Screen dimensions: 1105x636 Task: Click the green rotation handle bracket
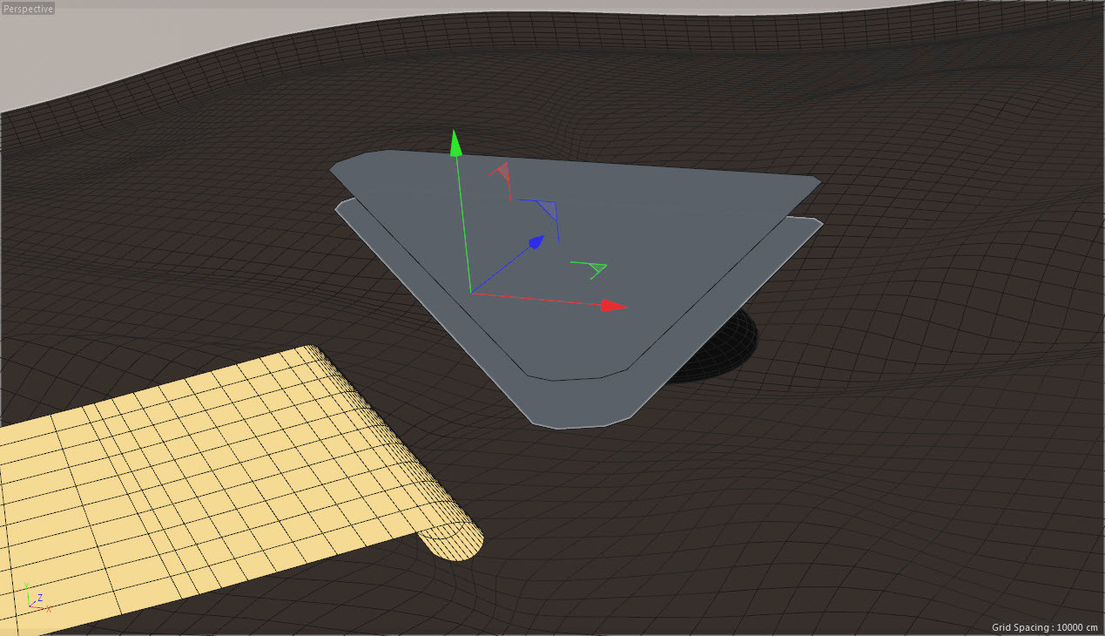[590, 268]
